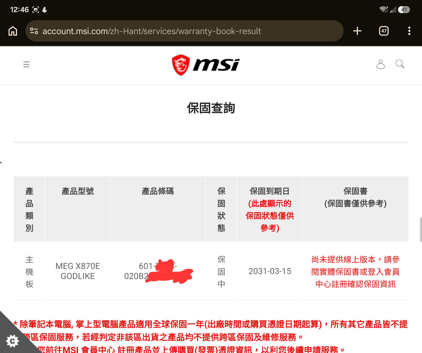Select the 主機板 category cell
422x353 pixels.
point(29,272)
